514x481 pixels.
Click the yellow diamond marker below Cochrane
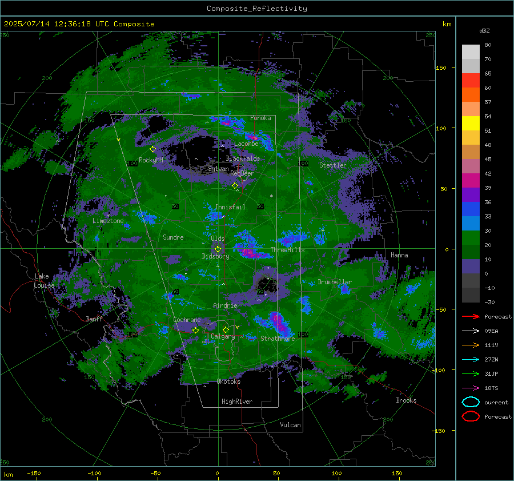[x=195, y=330]
